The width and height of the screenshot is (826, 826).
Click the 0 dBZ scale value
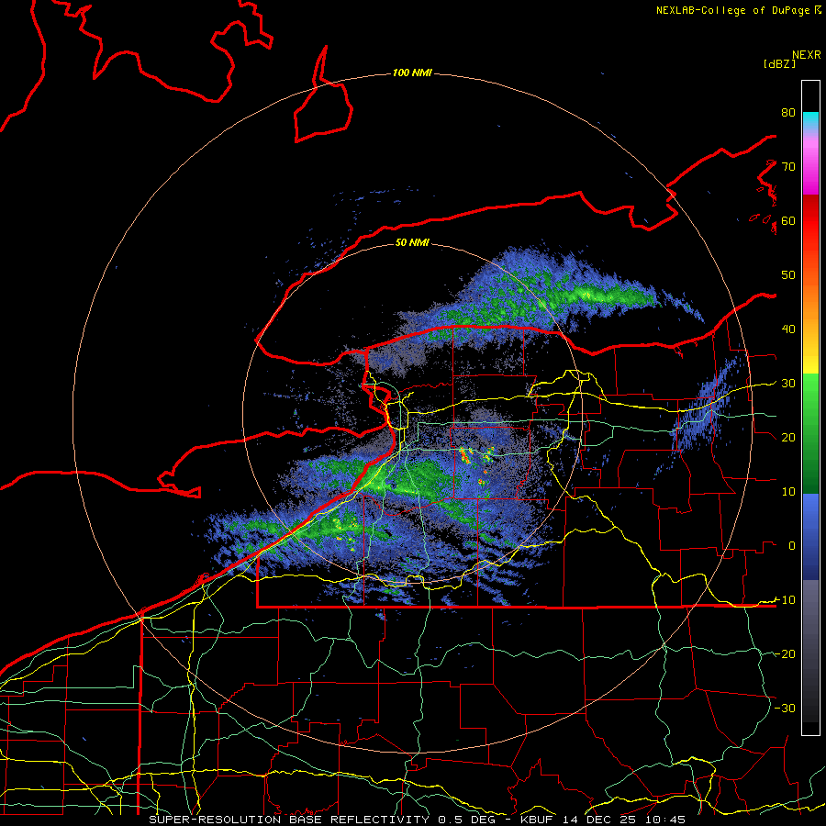pyautogui.click(x=792, y=546)
